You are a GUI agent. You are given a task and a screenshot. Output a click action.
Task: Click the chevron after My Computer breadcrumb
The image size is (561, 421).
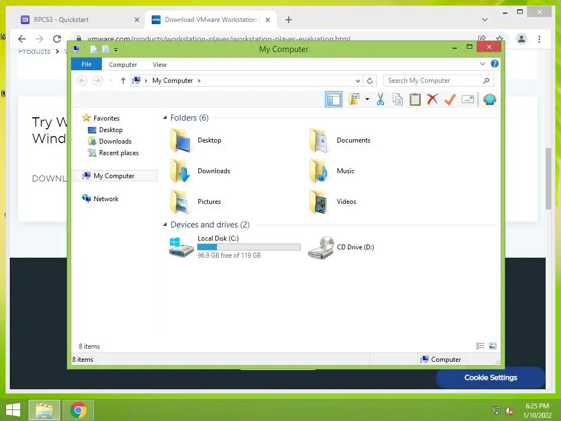click(x=199, y=81)
